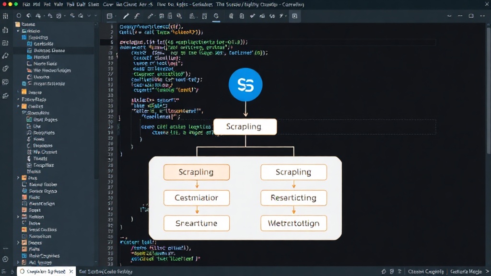Click the blue S5 circle logo
The image size is (491, 276).
tap(245, 84)
